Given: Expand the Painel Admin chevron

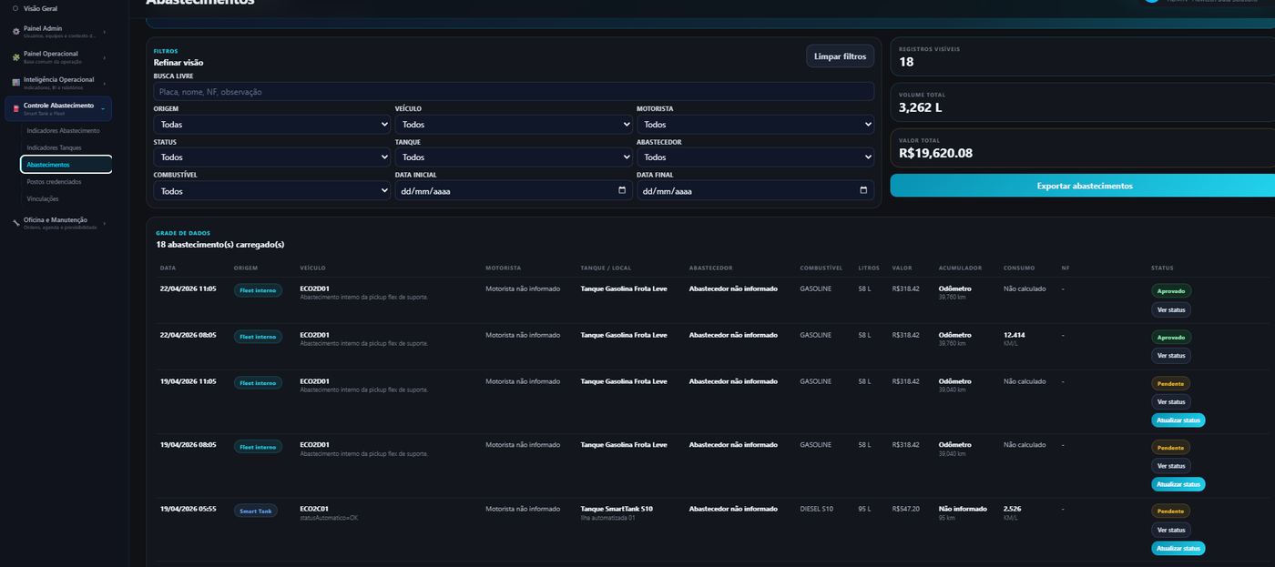Looking at the screenshot, I should (x=104, y=32).
